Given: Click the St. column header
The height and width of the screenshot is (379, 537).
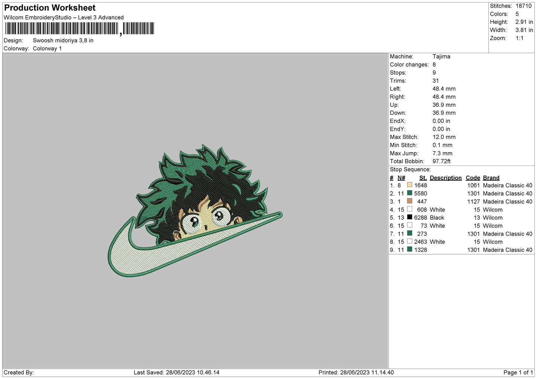Looking at the screenshot, I should tap(423, 178).
